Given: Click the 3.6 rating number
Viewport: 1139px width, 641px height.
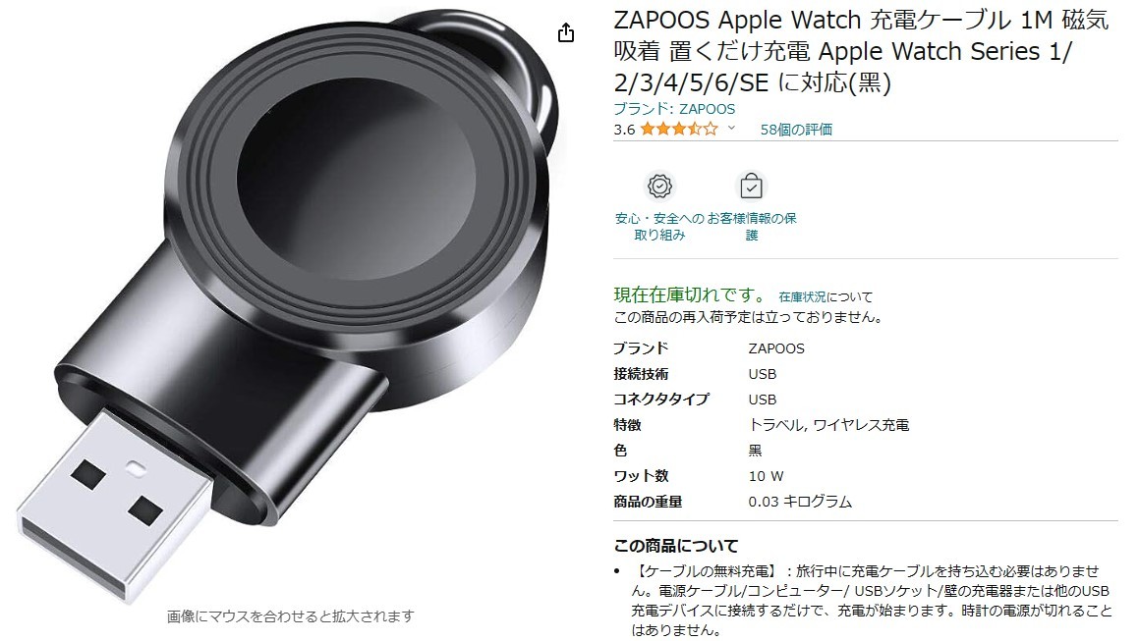Looking at the screenshot, I should 624,130.
